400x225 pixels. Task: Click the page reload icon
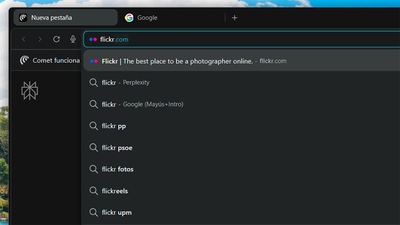click(56, 39)
